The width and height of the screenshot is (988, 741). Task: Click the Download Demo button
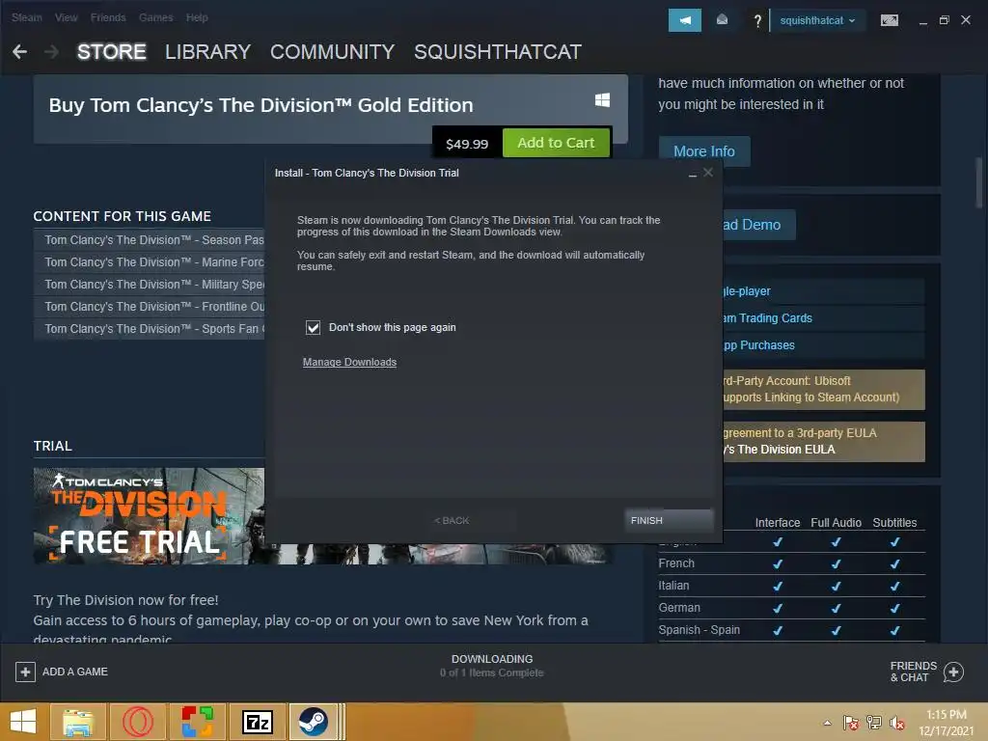click(x=758, y=225)
